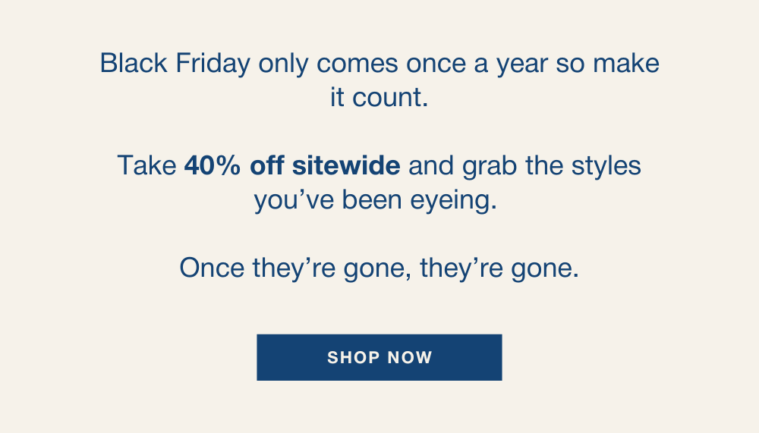Click the SHOP NOW button
The image size is (759, 433).
[379, 357]
